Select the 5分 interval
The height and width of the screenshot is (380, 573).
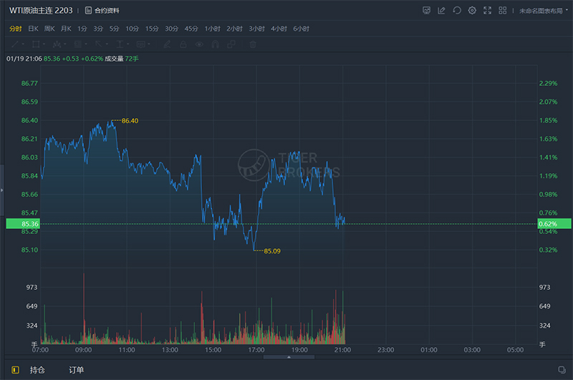[115, 29]
